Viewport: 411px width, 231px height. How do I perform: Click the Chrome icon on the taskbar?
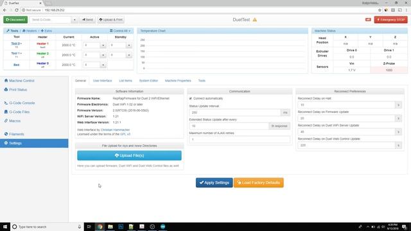100,227
